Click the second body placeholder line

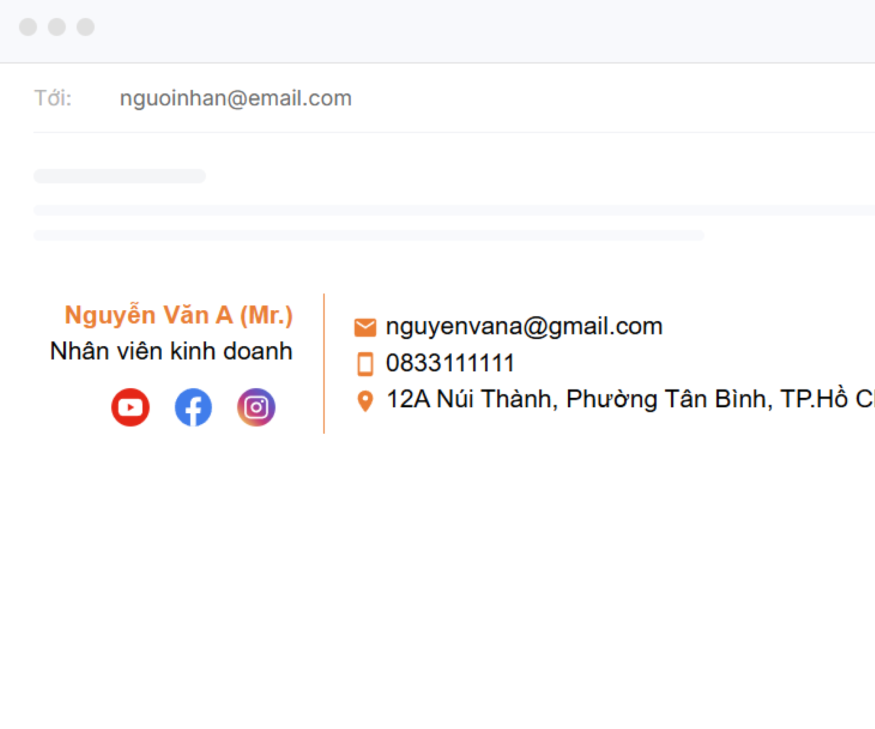pyautogui.click(x=369, y=235)
